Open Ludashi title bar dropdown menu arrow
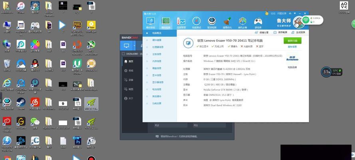Viewport: 355px width, 160px height. [x=295, y=14]
